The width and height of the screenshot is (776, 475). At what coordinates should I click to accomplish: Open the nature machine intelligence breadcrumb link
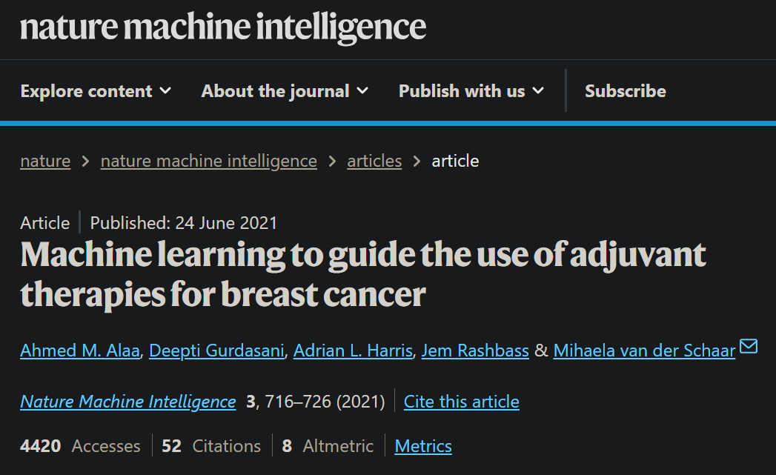tap(209, 161)
